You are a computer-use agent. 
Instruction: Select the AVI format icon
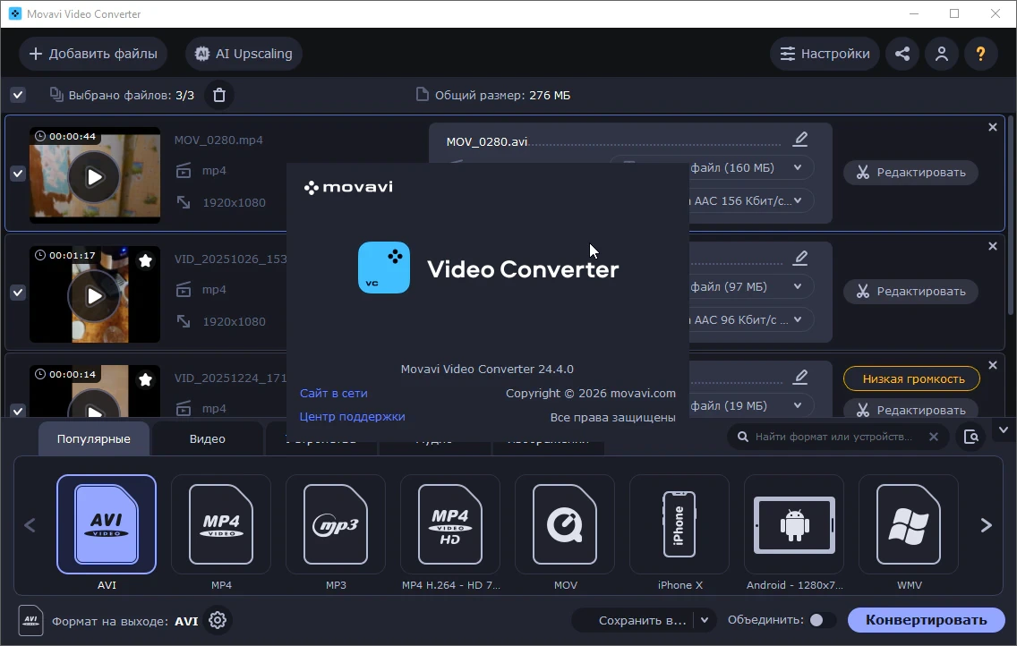[x=107, y=524]
